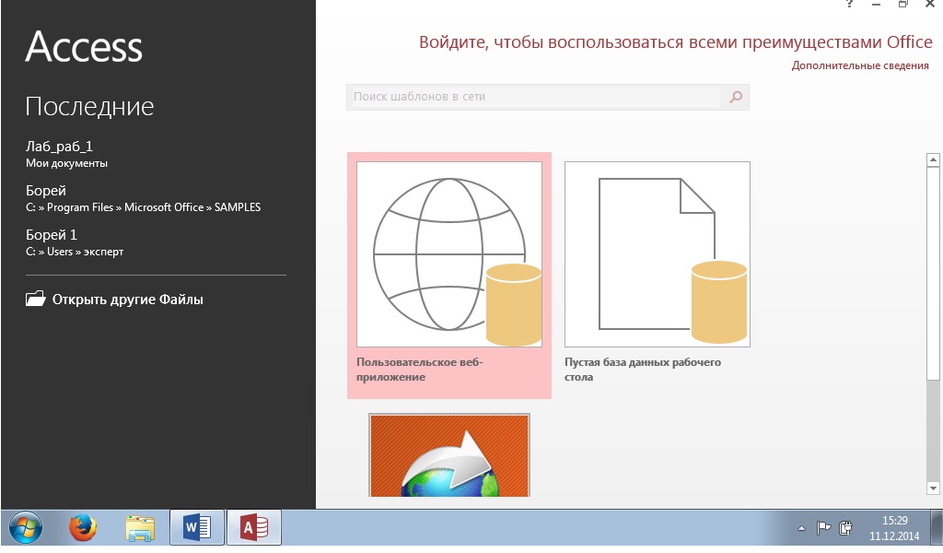Viewport: 943px width, 553px height.
Task: Click the Пользовательское веб-приложение caption
Action: pos(420,370)
